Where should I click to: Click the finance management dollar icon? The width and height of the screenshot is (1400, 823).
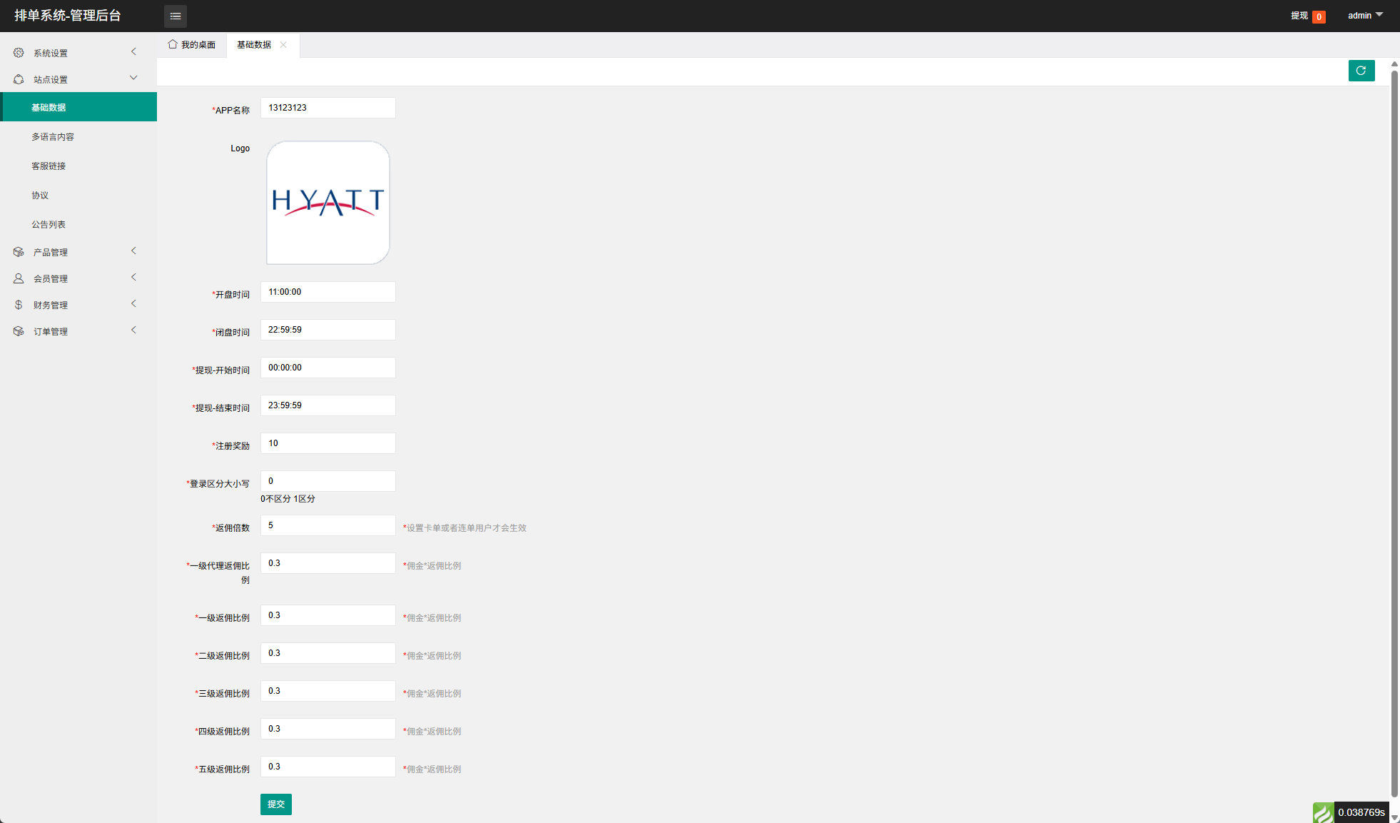pos(19,305)
